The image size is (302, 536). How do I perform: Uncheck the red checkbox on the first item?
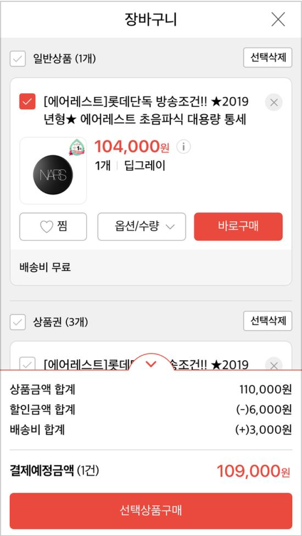coord(27,102)
